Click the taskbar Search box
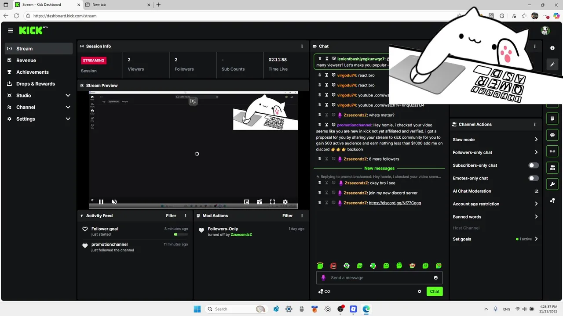 (237, 309)
